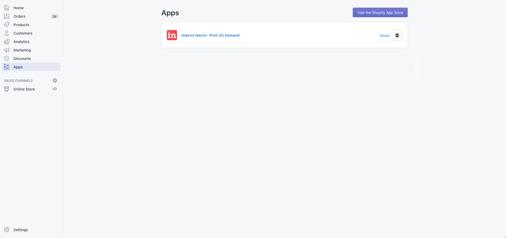This screenshot has height=238, width=506.
Task: Click the Home house icon
Action: (7, 8)
